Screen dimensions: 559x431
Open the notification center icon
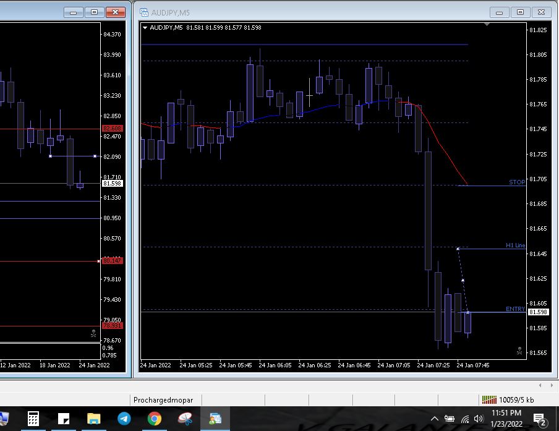click(539, 419)
